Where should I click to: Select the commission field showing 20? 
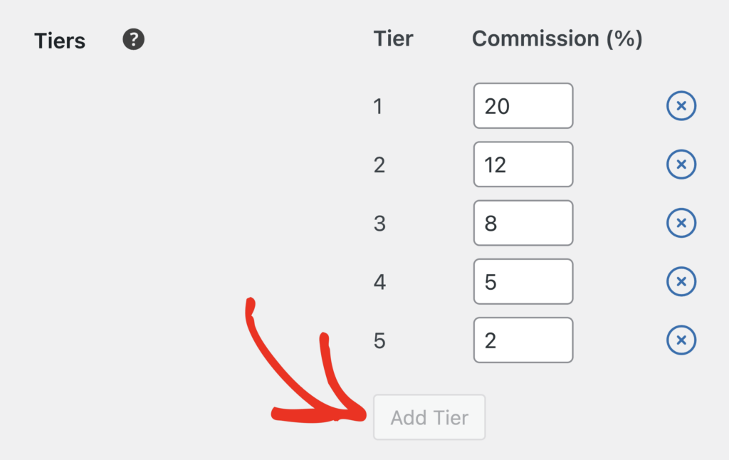point(523,105)
